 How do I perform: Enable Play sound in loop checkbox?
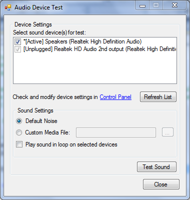tap(19, 144)
